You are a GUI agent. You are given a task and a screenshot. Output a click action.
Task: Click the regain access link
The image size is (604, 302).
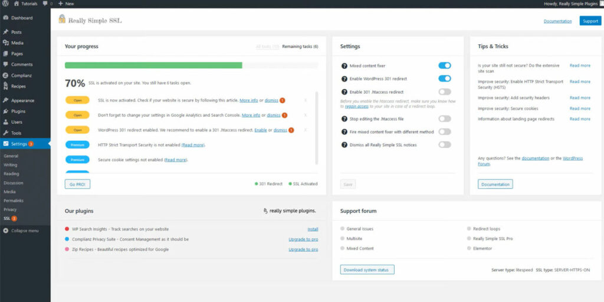(357, 106)
